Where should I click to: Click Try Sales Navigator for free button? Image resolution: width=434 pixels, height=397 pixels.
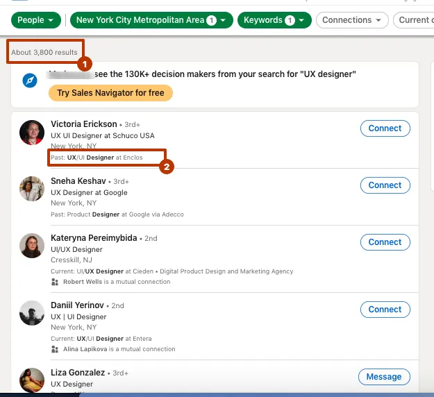(x=110, y=93)
